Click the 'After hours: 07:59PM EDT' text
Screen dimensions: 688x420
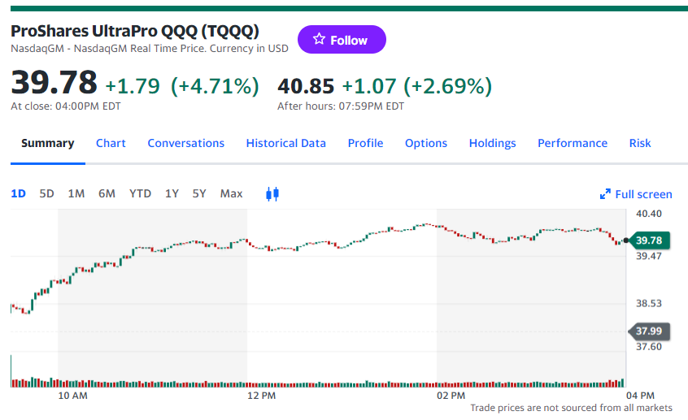tap(341, 106)
